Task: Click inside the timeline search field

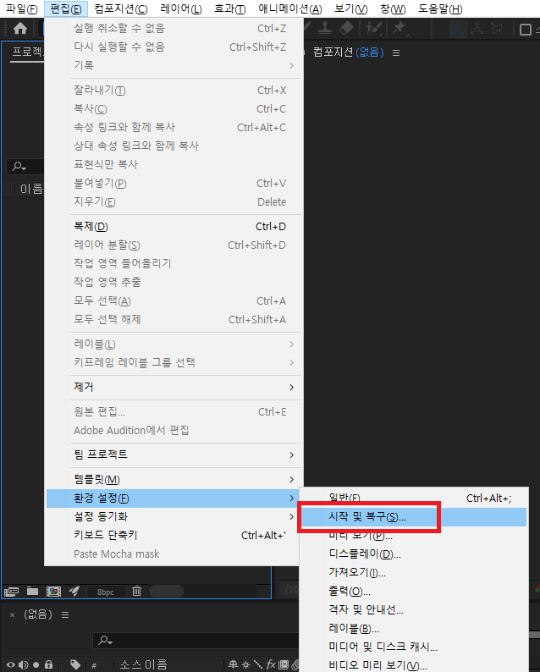Action: [x=196, y=641]
